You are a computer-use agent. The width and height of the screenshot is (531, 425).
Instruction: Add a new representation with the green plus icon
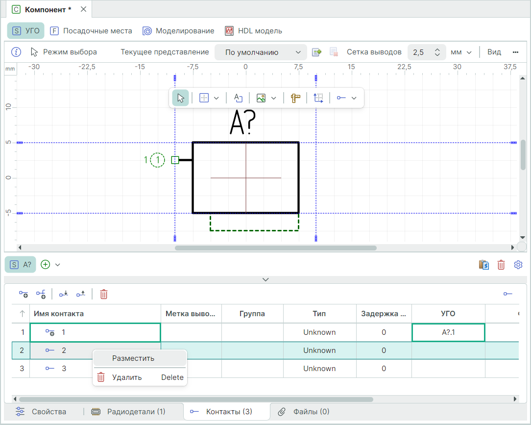tap(46, 265)
